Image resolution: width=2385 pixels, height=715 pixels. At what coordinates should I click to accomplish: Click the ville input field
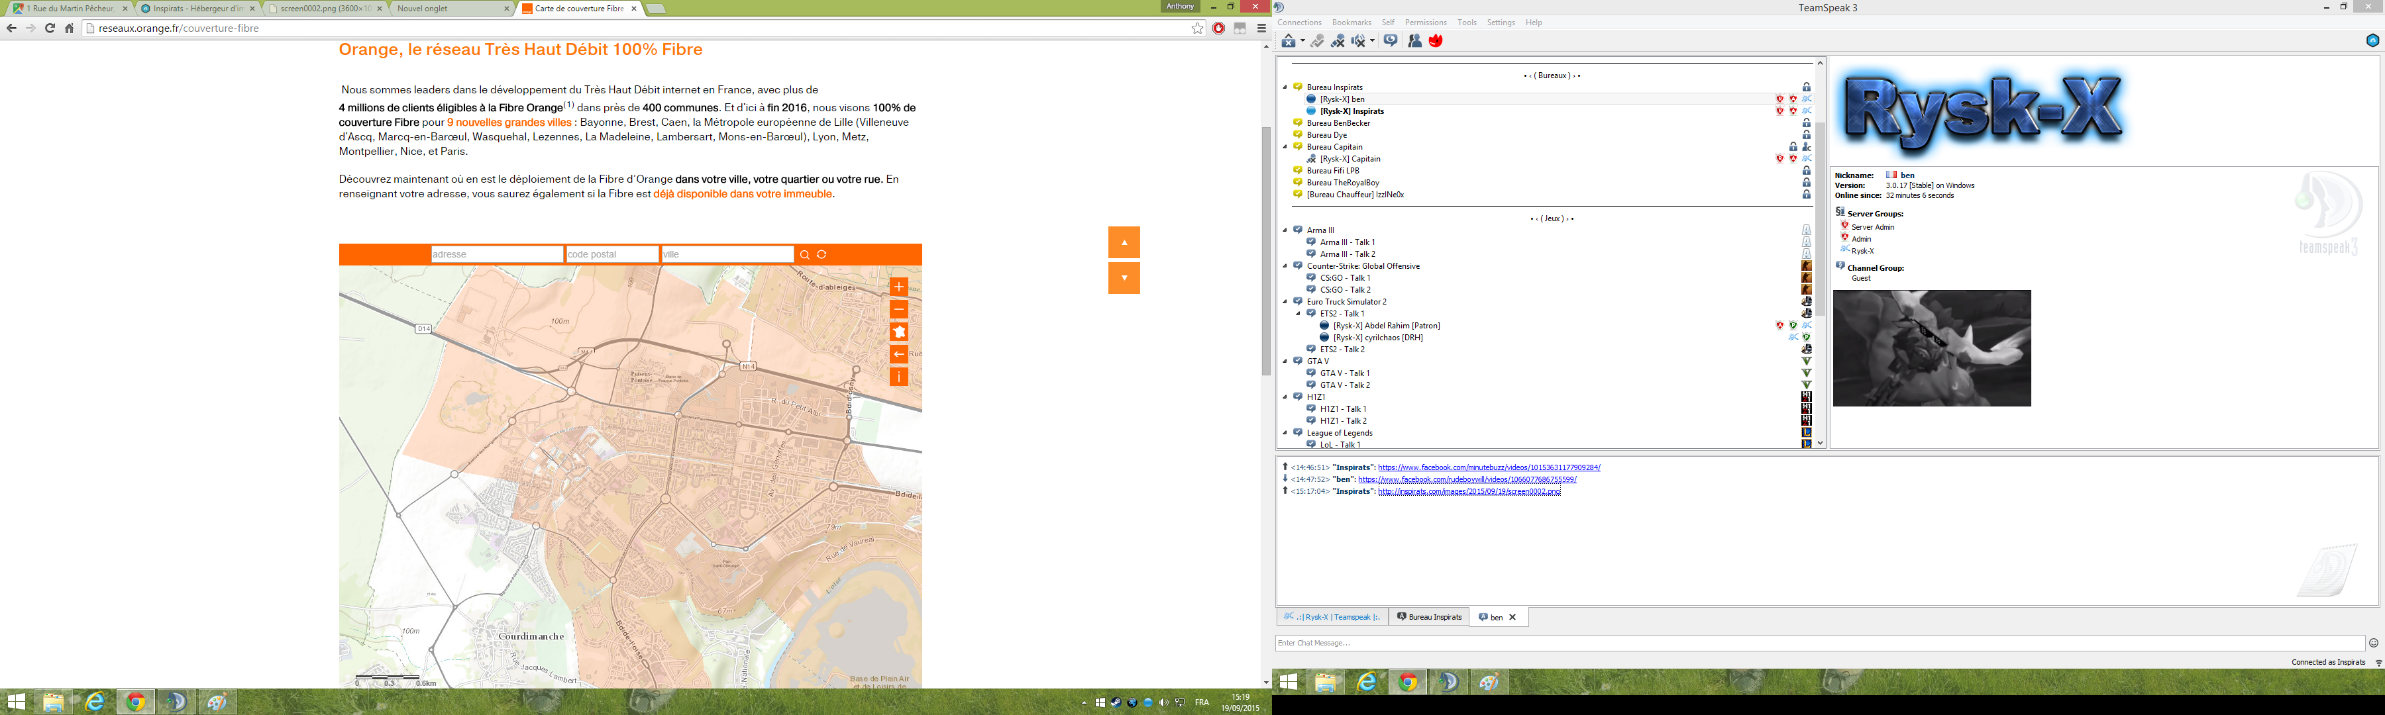pyautogui.click(x=727, y=254)
